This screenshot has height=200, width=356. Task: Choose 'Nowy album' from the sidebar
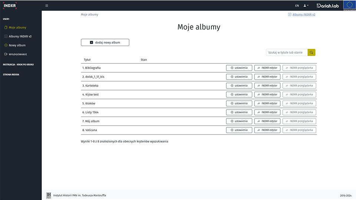pyautogui.click(x=17, y=45)
